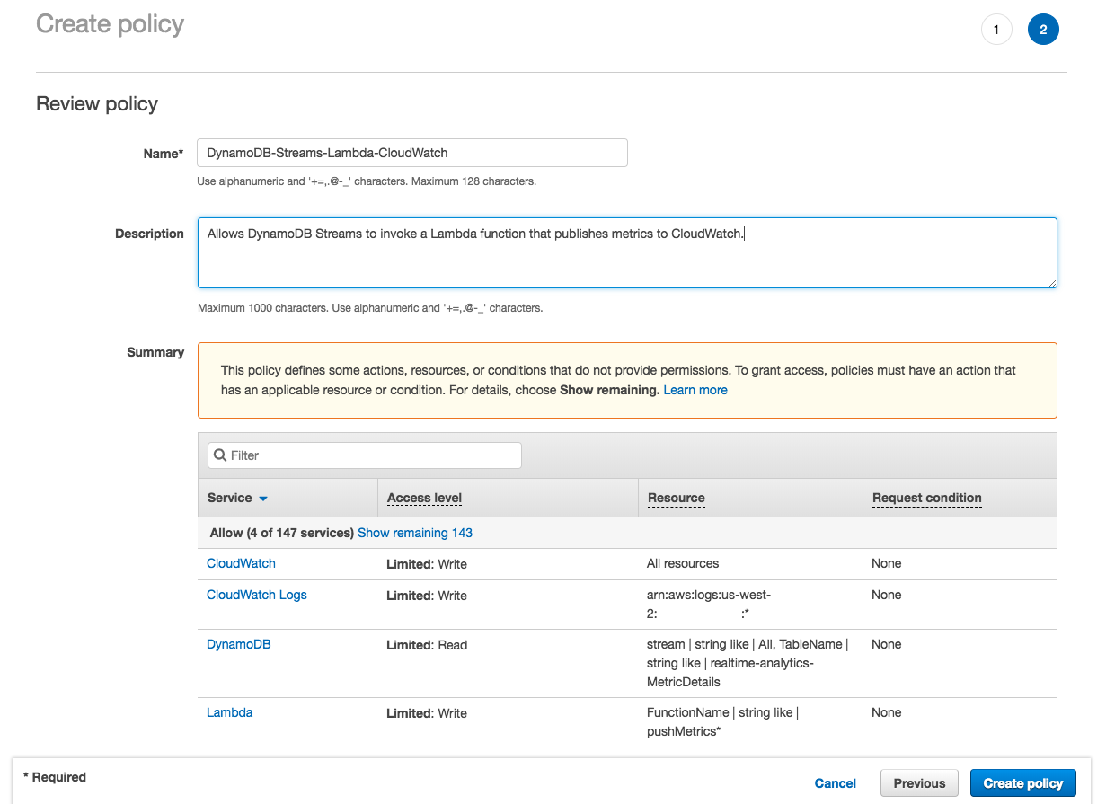Image resolution: width=1106 pixels, height=804 pixels.
Task: Click the orange policy warning message text
Action: (x=618, y=380)
